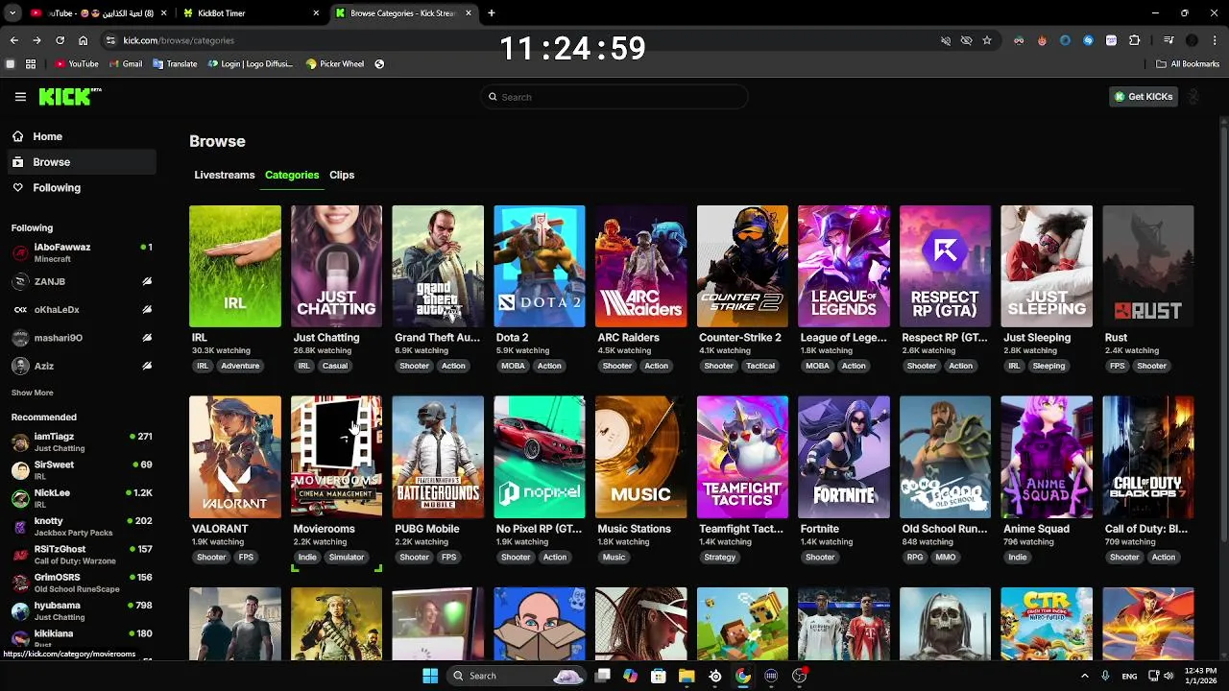
Task: Open Dota 2 category thumbnail
Action: 540,266
